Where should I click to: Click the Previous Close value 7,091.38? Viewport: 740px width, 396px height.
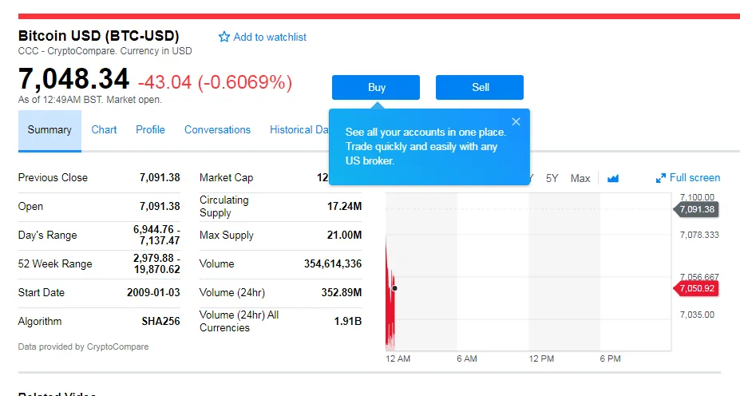(x=160, y=177)
